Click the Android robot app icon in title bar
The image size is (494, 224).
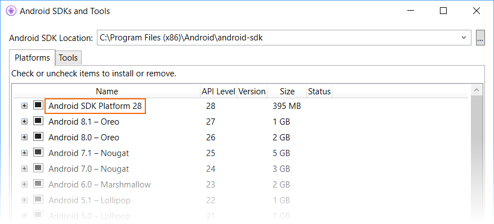11,11
